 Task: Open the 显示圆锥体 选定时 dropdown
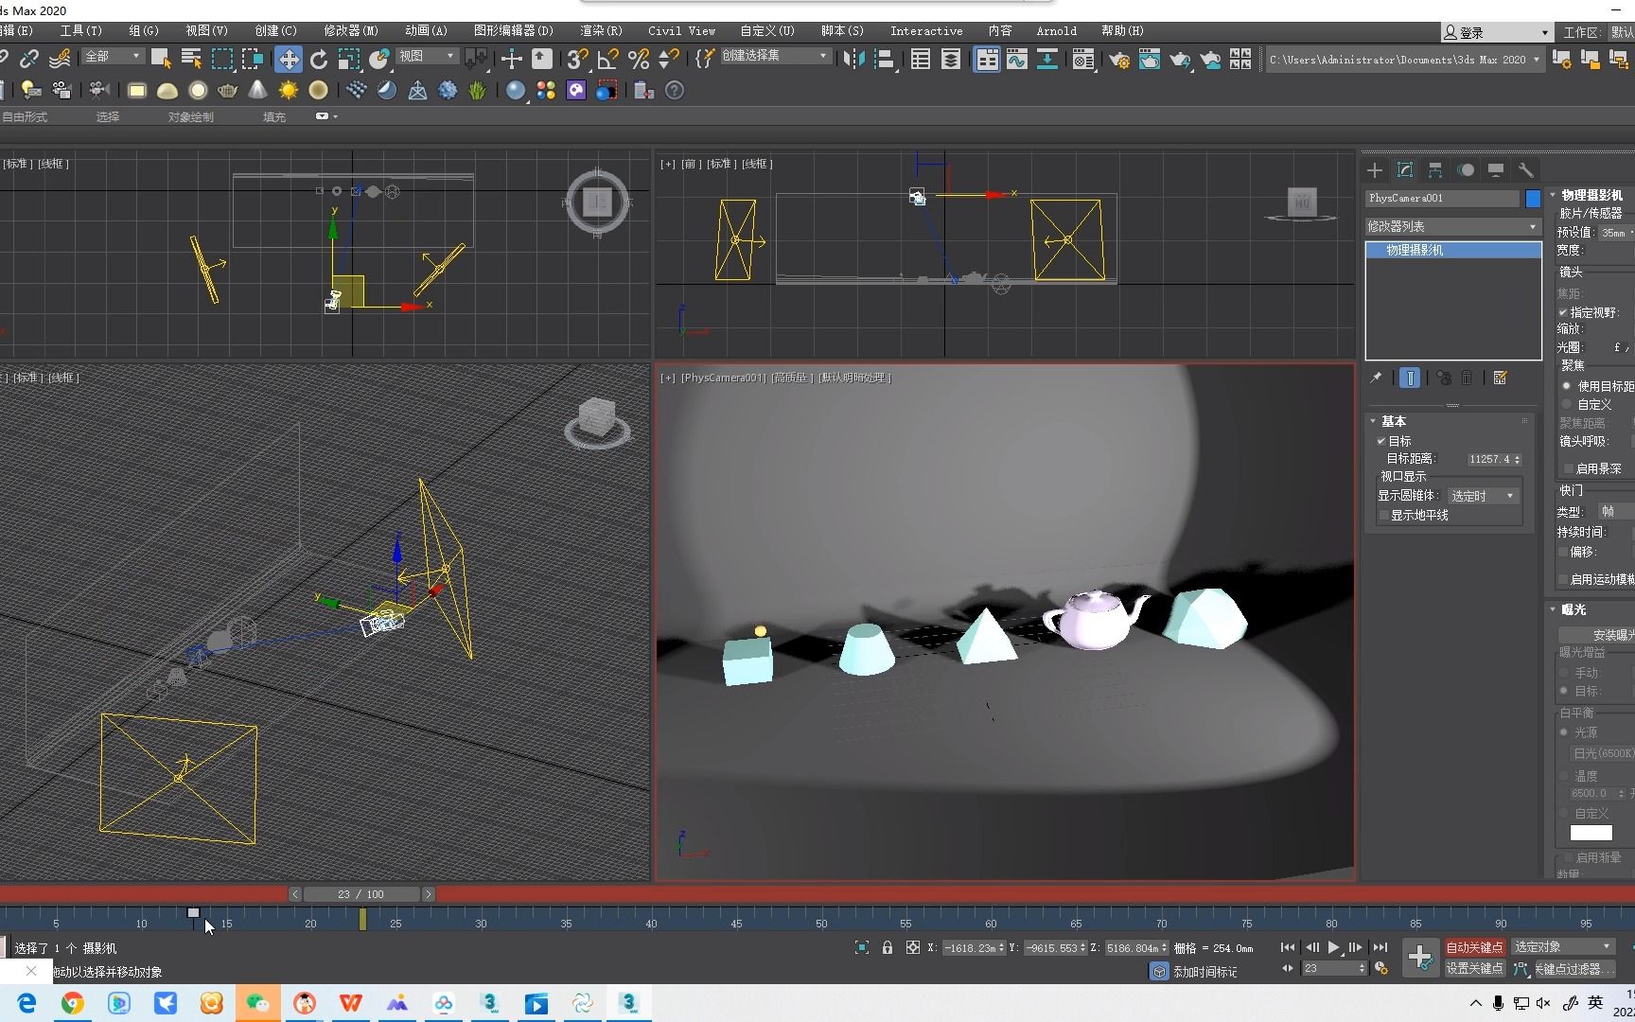1483,495
